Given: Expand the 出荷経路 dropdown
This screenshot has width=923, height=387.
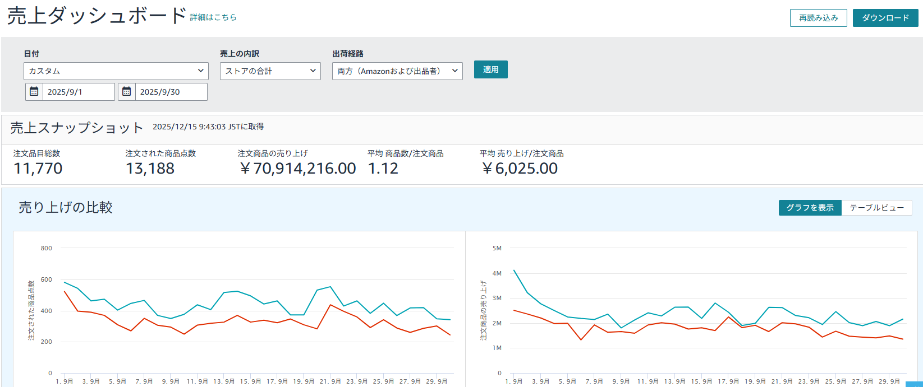Looking at the screenshot, I should (397, 71).
